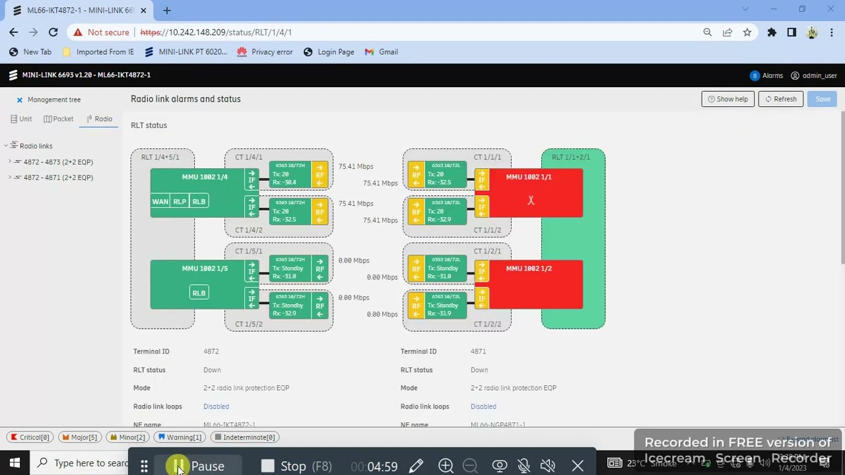The height and width of the screenshot is (475, 845).
Task: Close the recorder toolbar
Action: tap(578, 466)
